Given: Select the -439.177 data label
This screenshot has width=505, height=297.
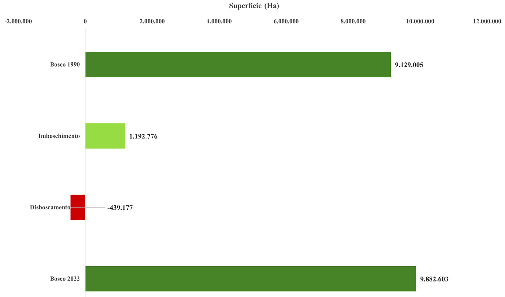Looking at the screenshot, I should coord(120,208).
